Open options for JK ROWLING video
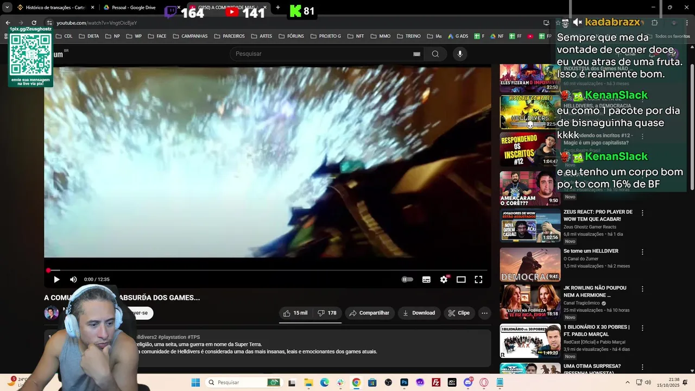The image size is (695, 391). [642, 289]
